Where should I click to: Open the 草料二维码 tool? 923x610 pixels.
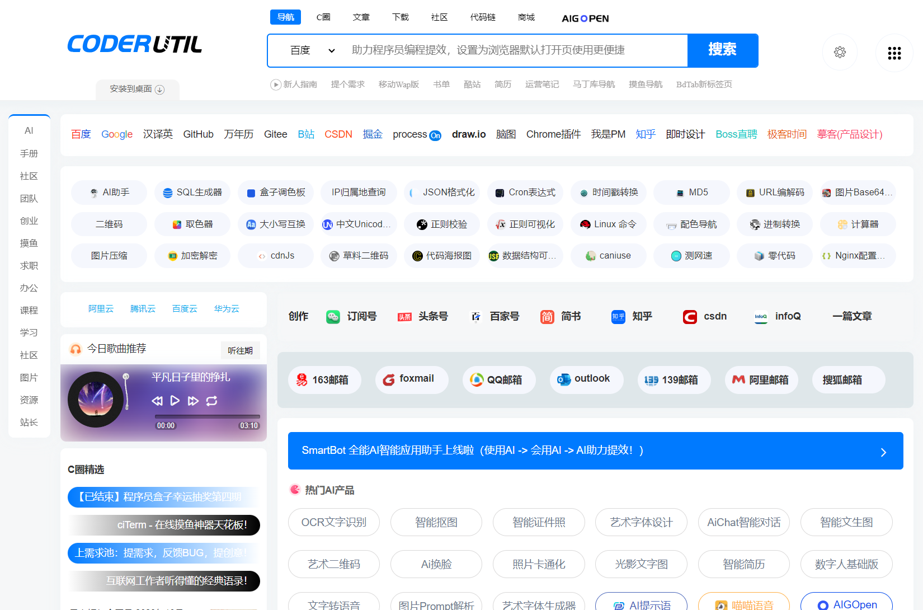click(x=359, y=256)
